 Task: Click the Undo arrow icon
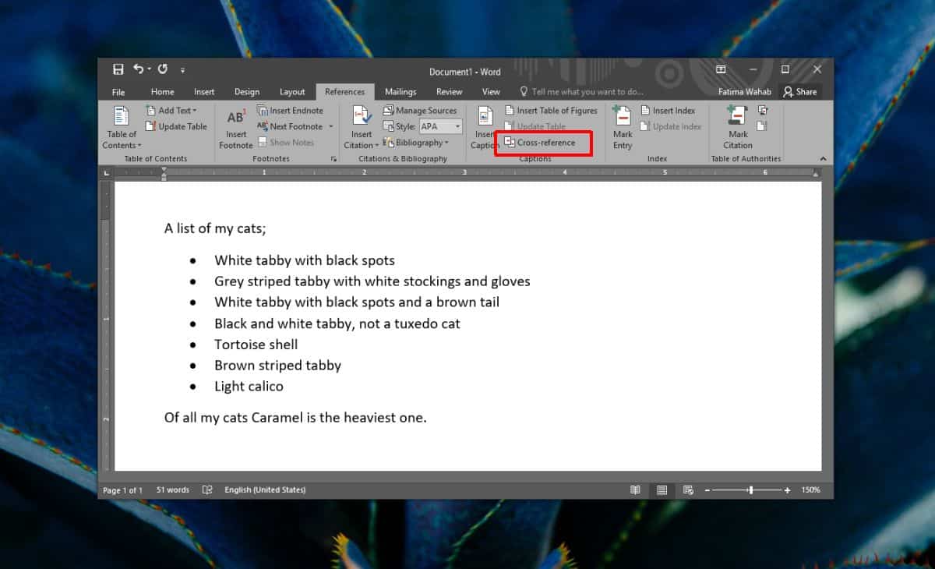pyautogui.click(x=139, y=70)
